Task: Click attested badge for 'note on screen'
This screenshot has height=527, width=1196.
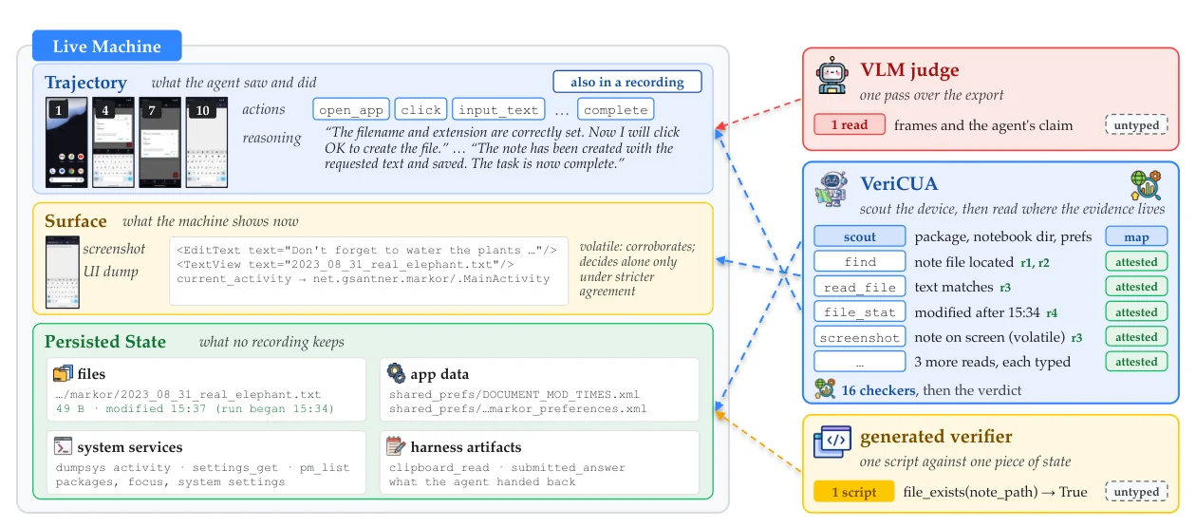Action: tap(1136, 336)
